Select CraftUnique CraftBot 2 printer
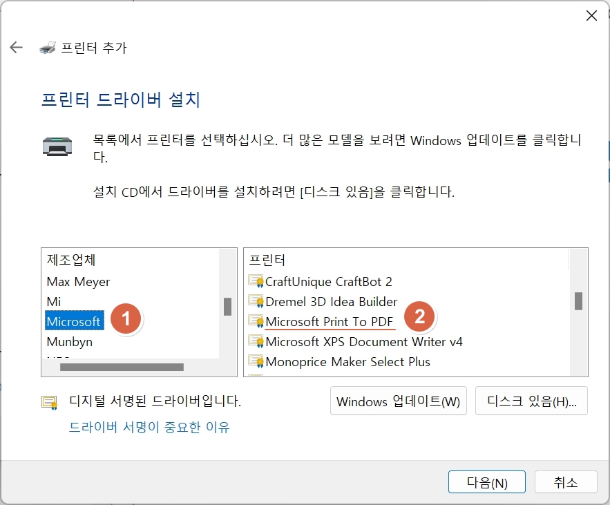The height and width of the screenshot is (505, 610). (x=329, y=281)
